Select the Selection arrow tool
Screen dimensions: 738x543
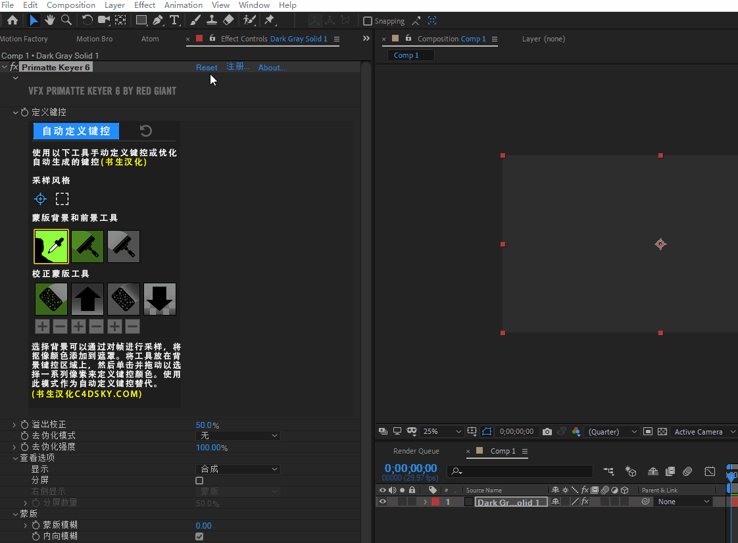point(34,20)
